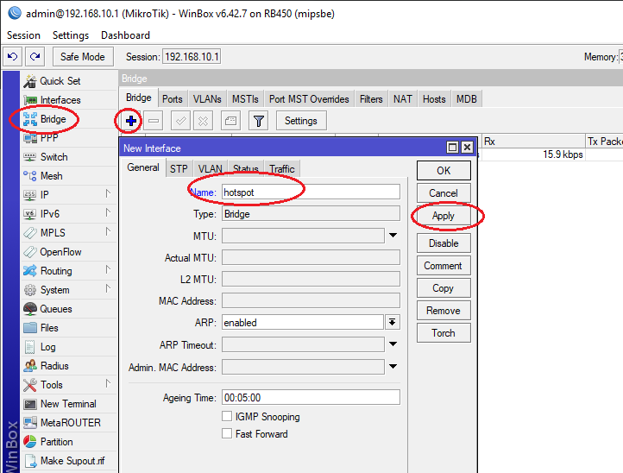The height and width of the screenshot is (473, 623).
Task: Switch to the NAT tab
Action: click(403, 99)
